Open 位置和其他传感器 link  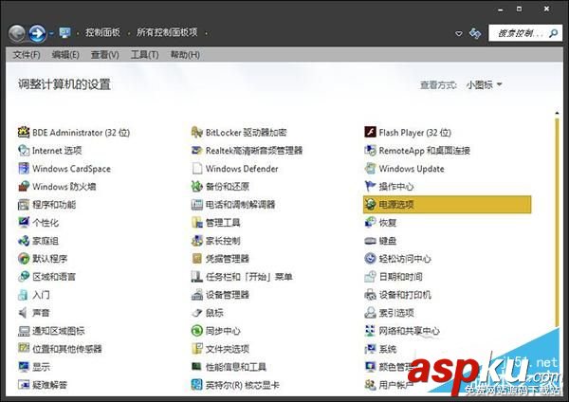point(67,349)
